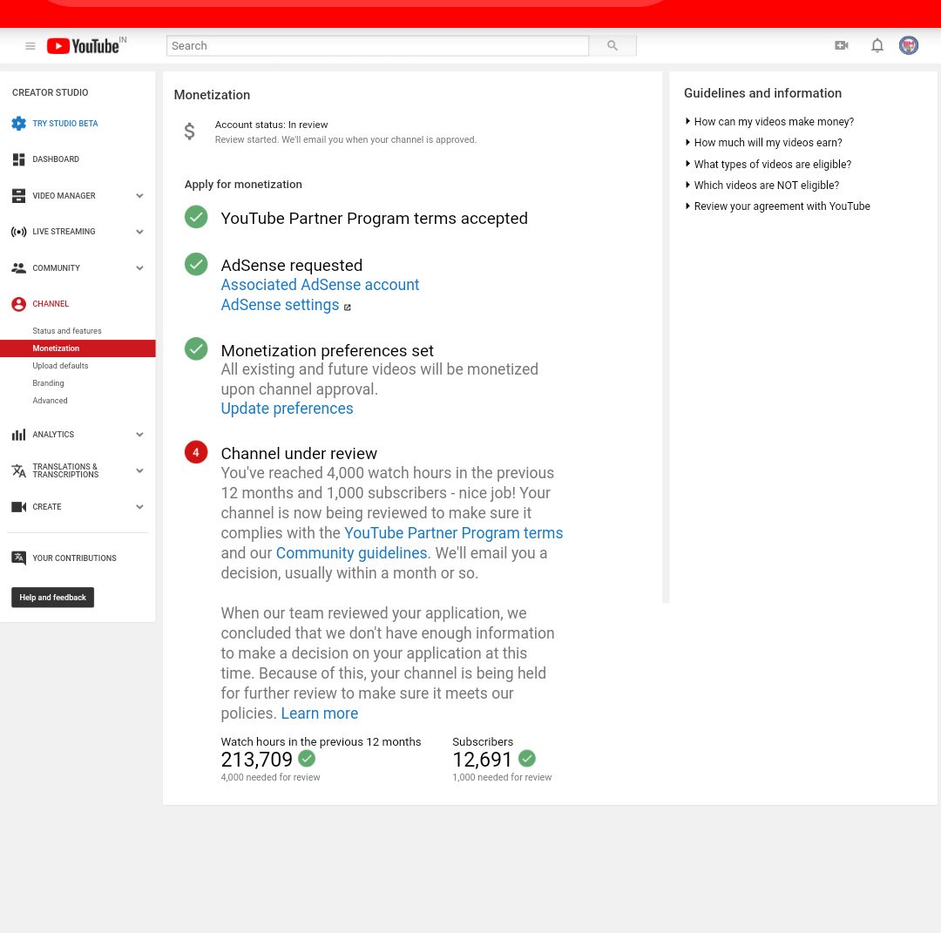Open the create video camera icon
Image resolution: width=941 pixels, height=933 pixels.
pos(842,45)
